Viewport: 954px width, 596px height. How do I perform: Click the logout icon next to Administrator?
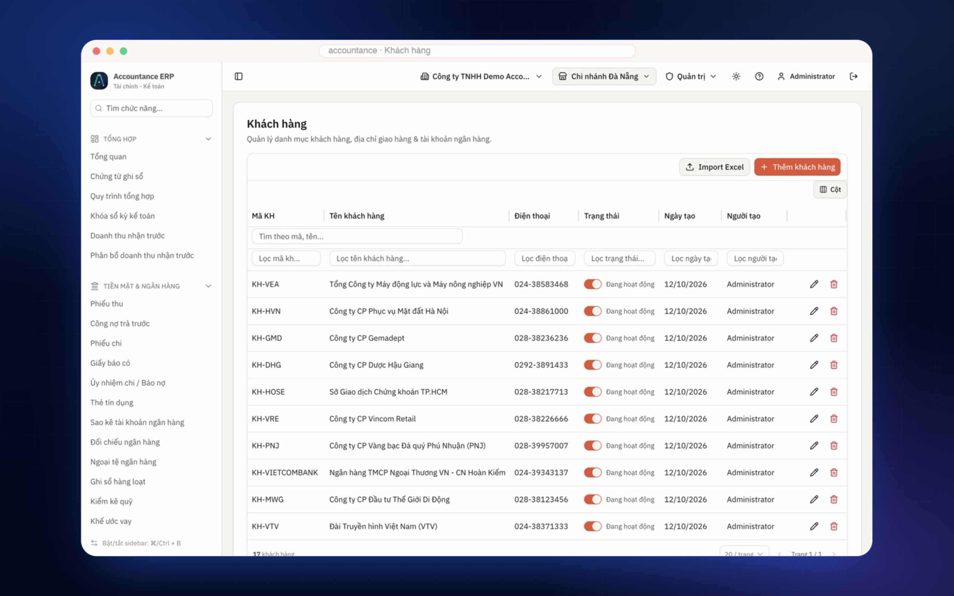pyautogui.click(x=854, y=77)
